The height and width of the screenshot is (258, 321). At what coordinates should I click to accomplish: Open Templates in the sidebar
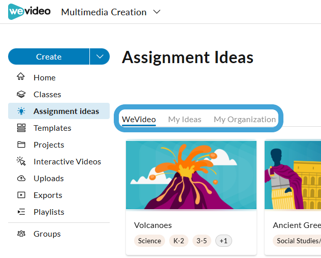59,128
